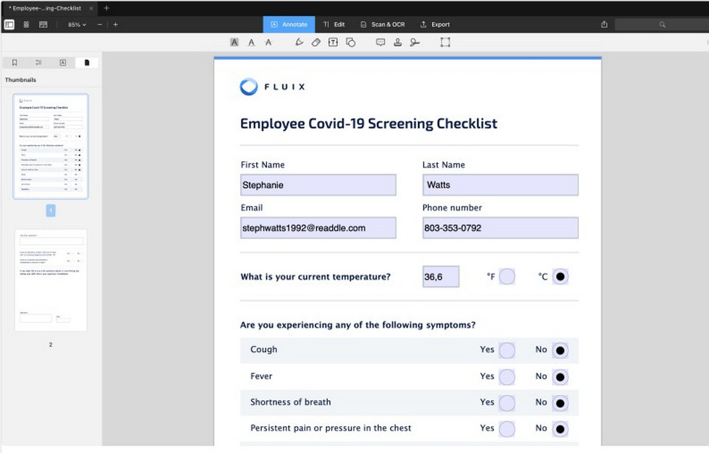Select the stamp tool
This screenshot has width=709, height=453.
point(397,43)
